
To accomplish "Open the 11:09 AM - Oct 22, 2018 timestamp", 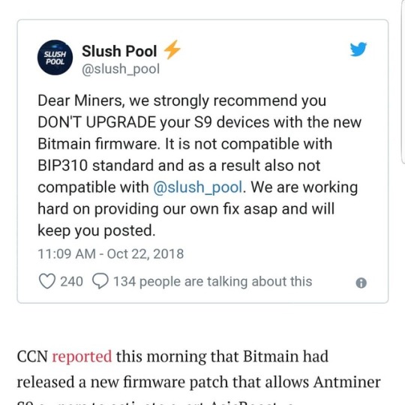I will tap(111, 253).
